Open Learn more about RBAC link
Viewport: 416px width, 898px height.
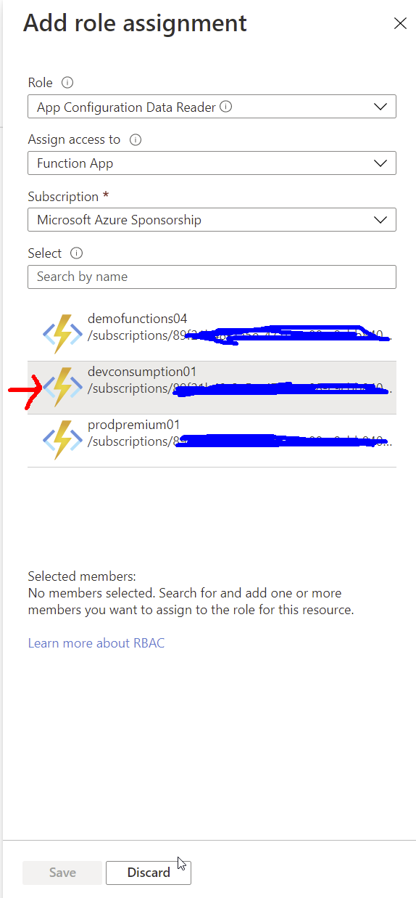(x=96, y=643)
